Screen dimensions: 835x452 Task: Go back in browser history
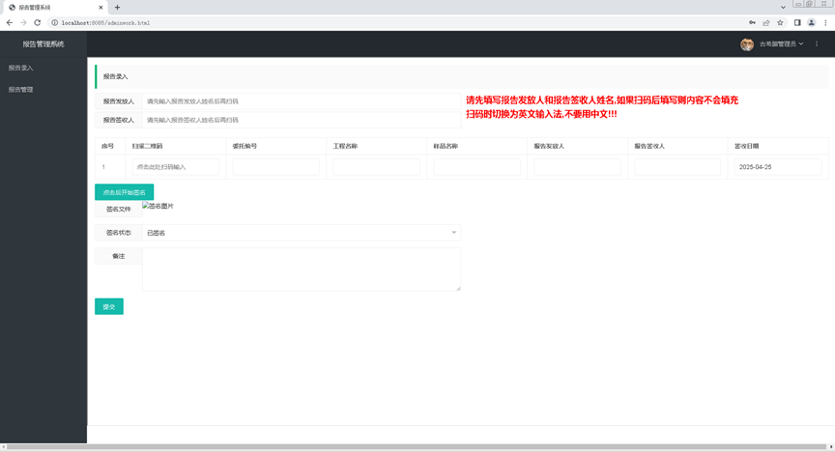pos(10,22)
